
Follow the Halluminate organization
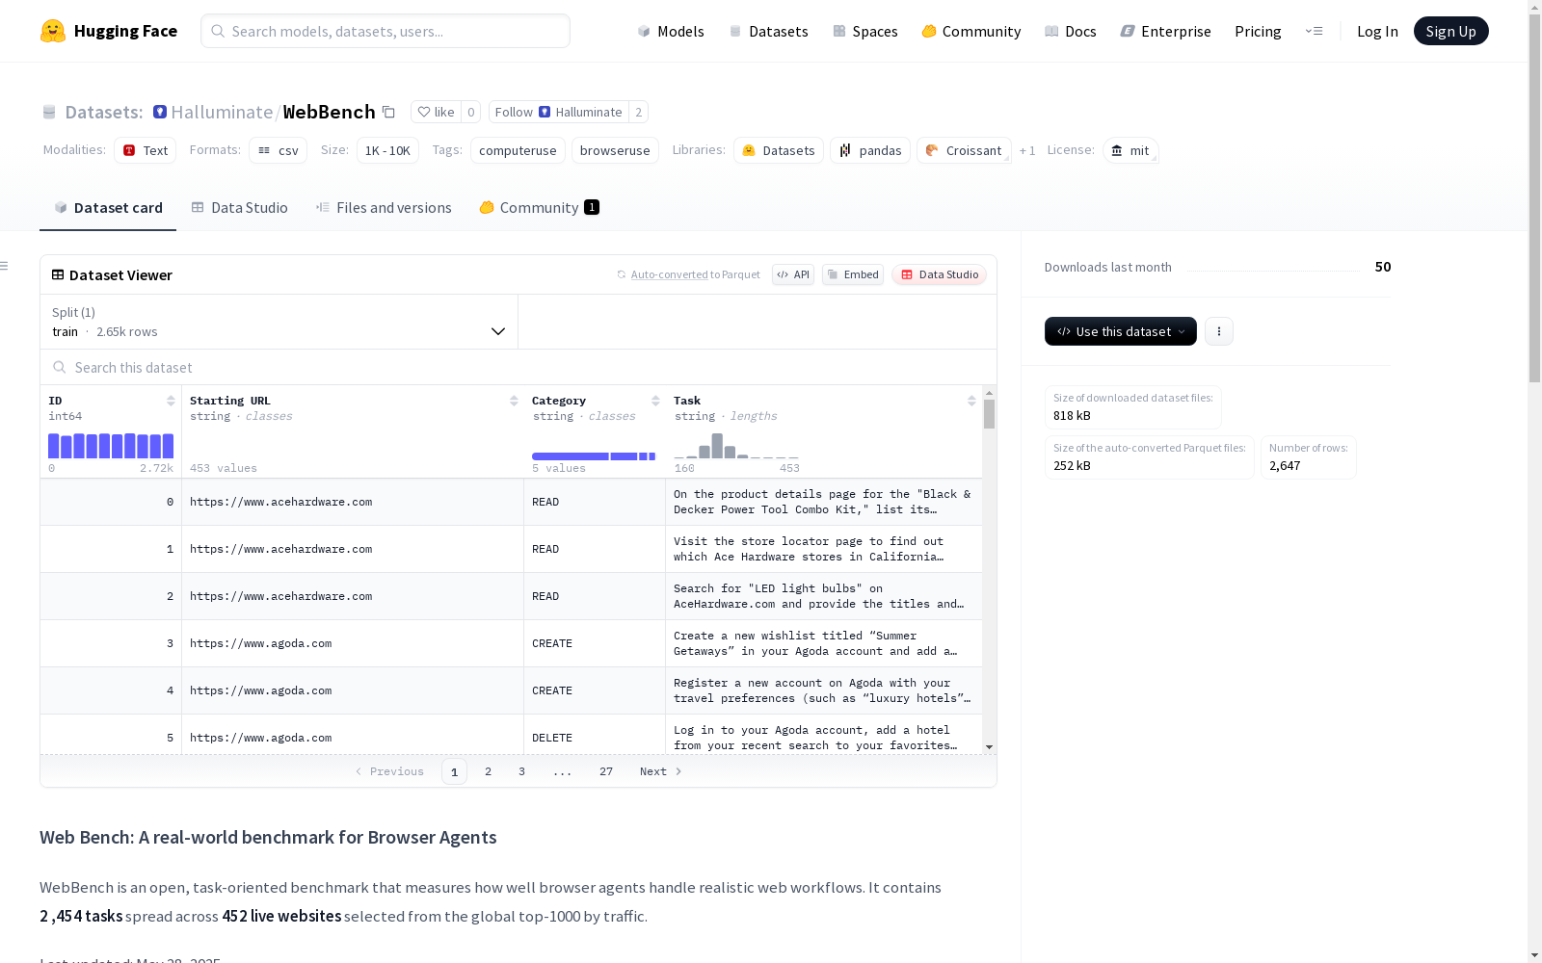[558, 112]
